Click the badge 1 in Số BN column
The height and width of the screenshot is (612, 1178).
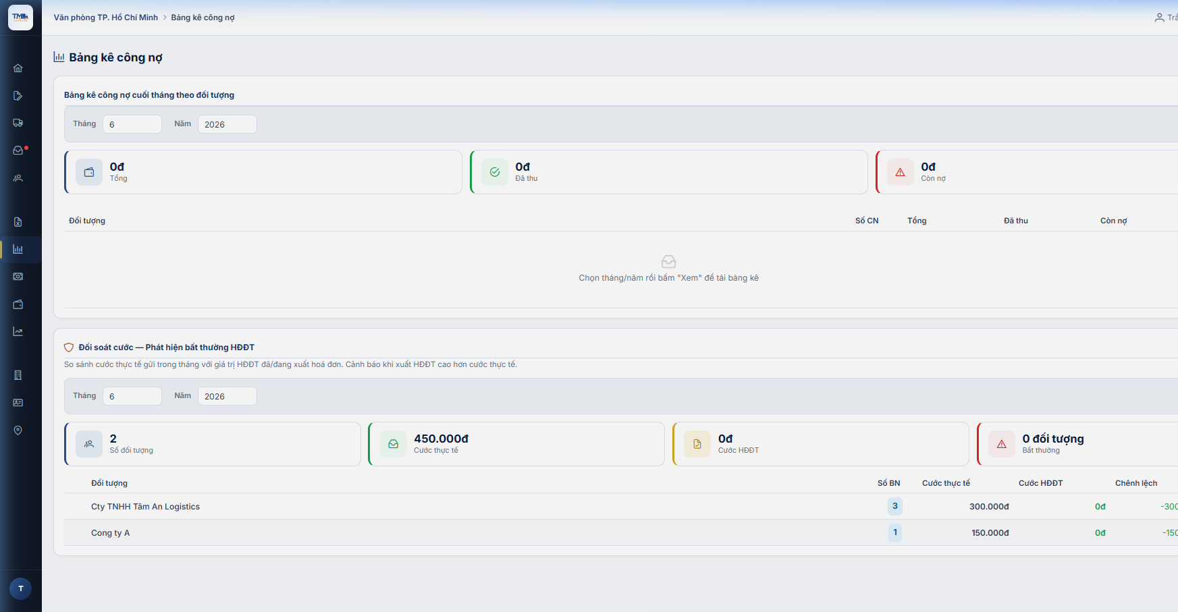(895, 532)
